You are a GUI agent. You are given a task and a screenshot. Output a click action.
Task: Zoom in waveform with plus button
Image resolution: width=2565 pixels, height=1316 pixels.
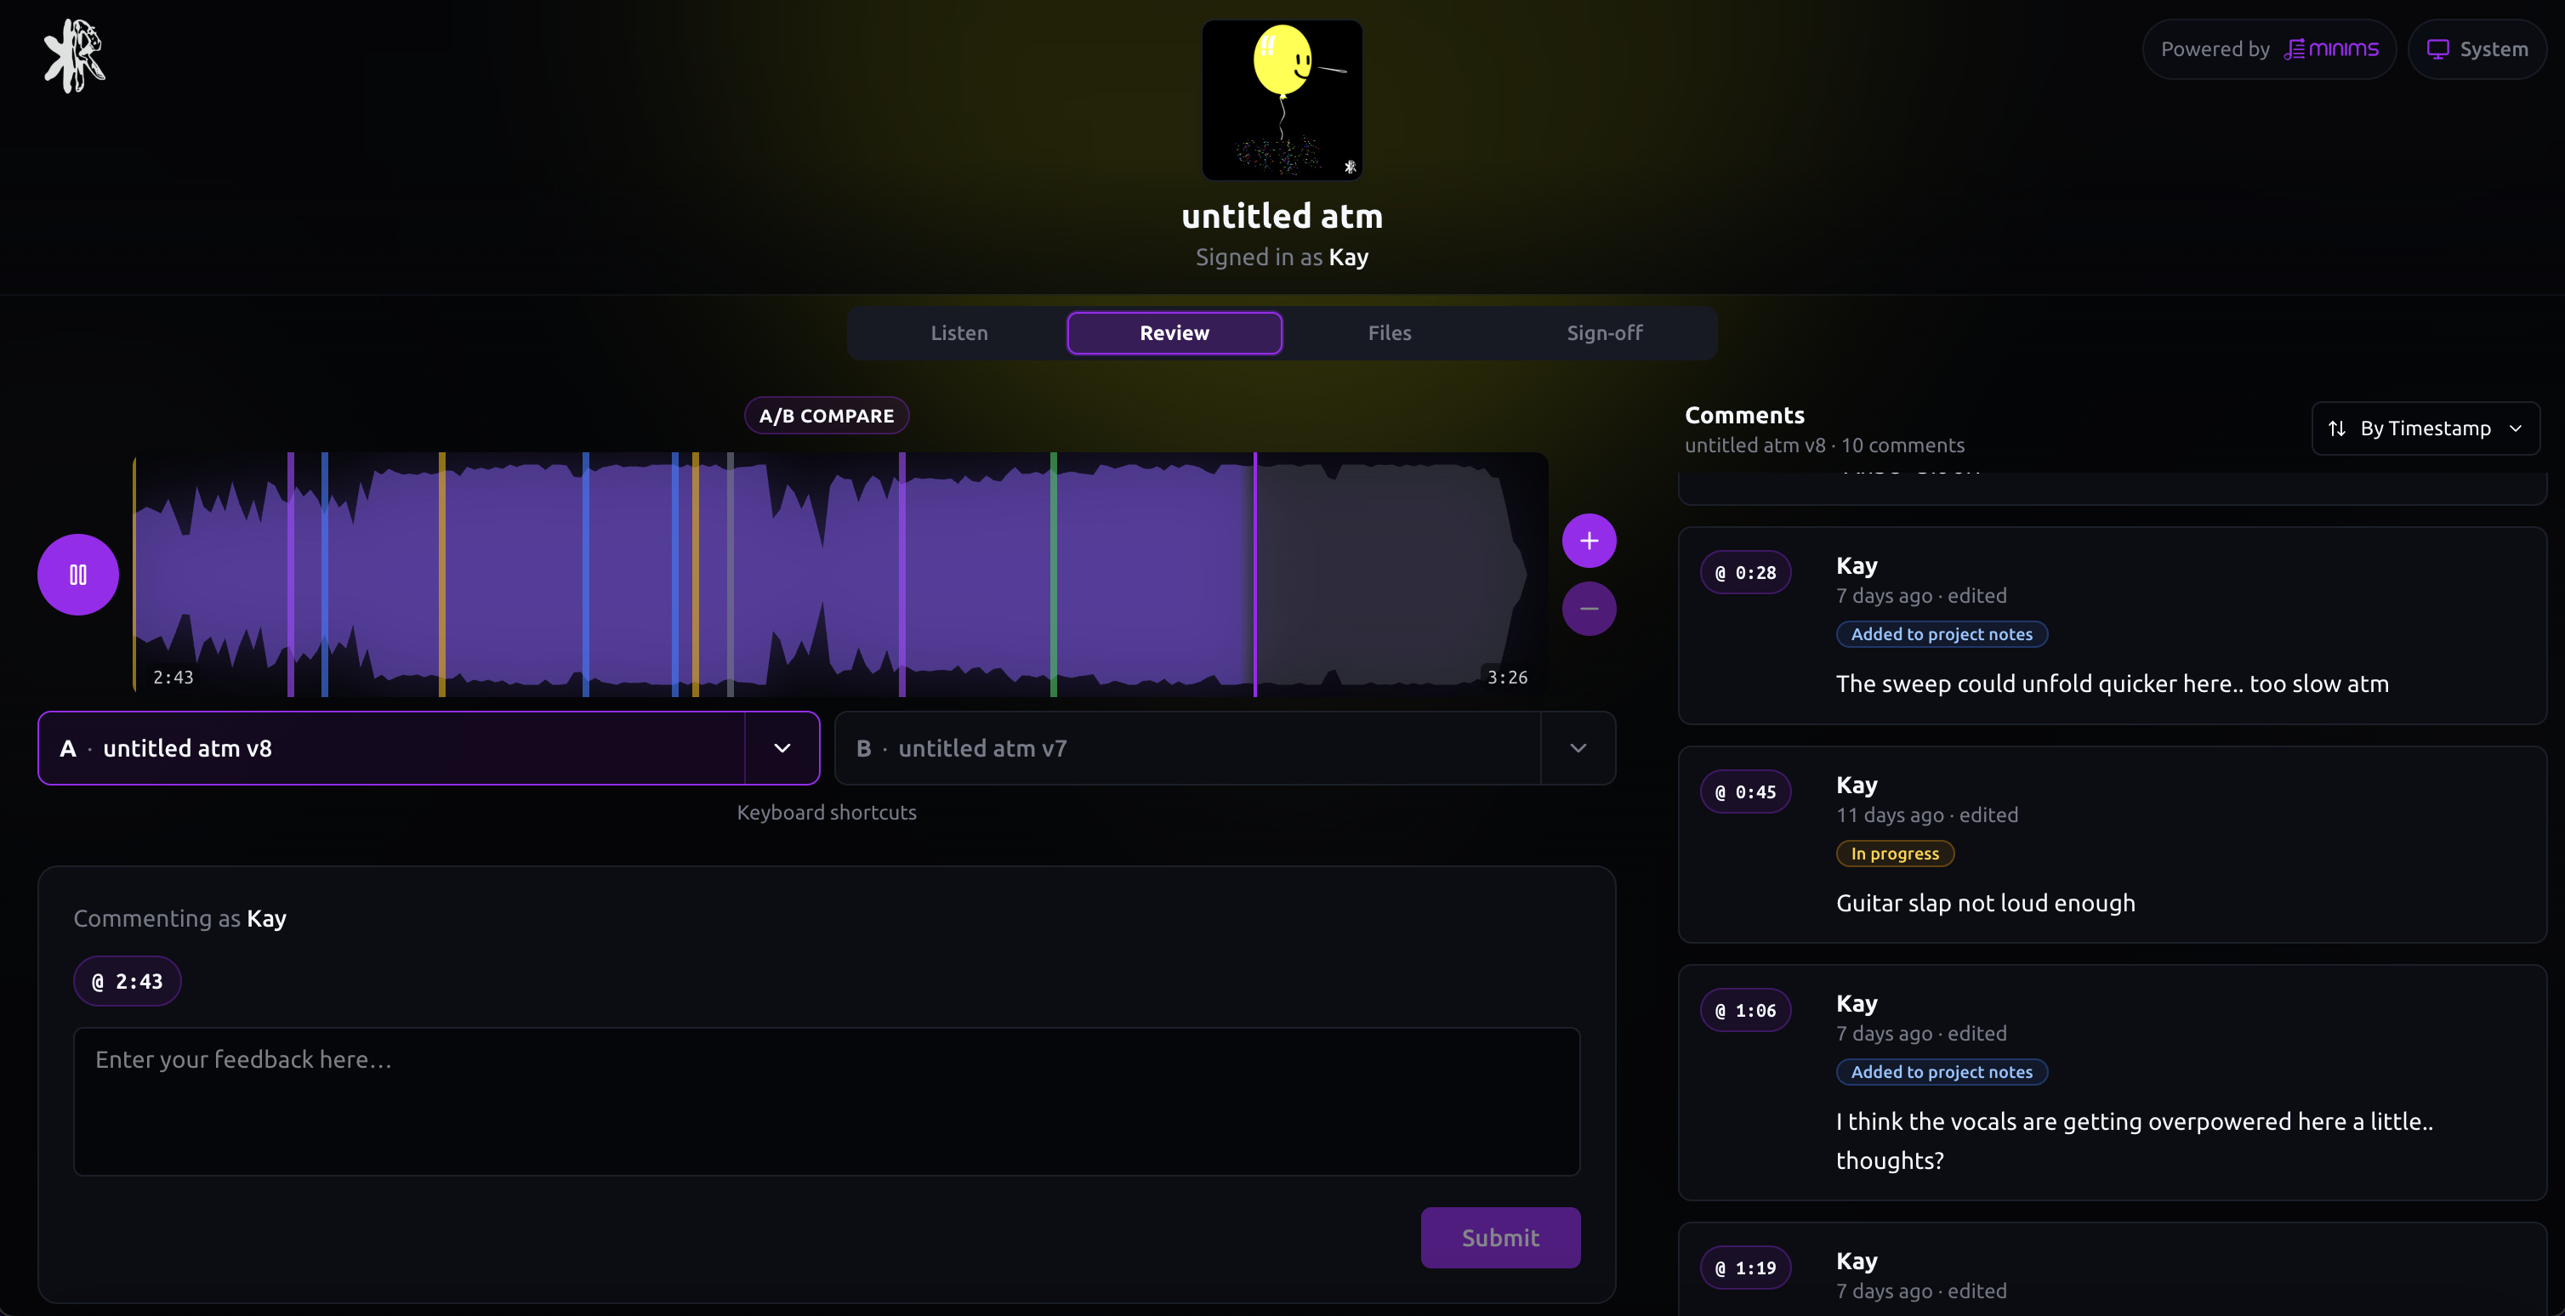click(x=1590, y=541)
